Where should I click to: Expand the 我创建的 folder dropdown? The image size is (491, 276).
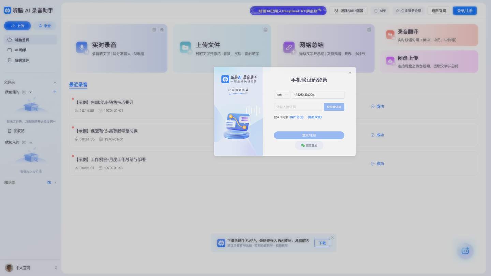(31, 92)
